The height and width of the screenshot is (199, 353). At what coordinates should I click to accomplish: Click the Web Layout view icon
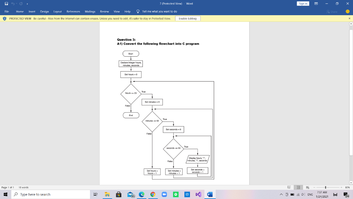(x=307, y=187)
